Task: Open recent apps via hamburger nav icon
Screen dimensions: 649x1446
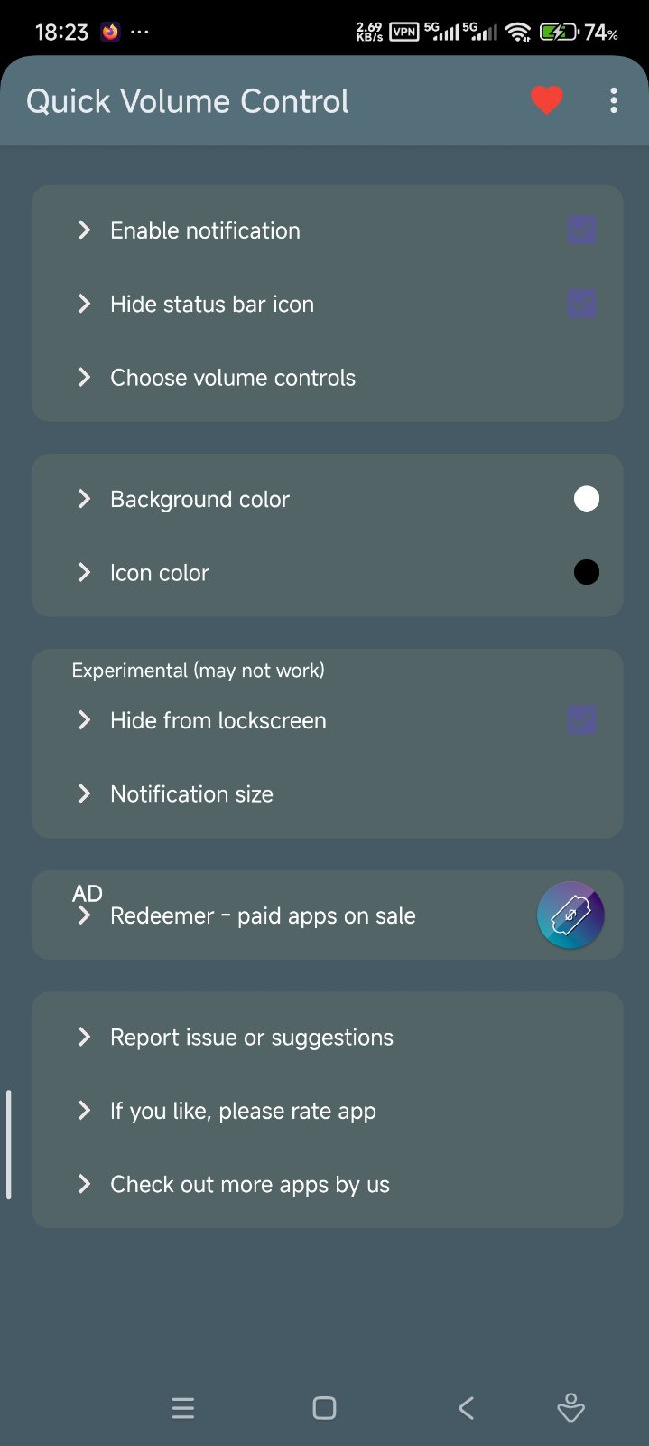Action: (183, 1407)
